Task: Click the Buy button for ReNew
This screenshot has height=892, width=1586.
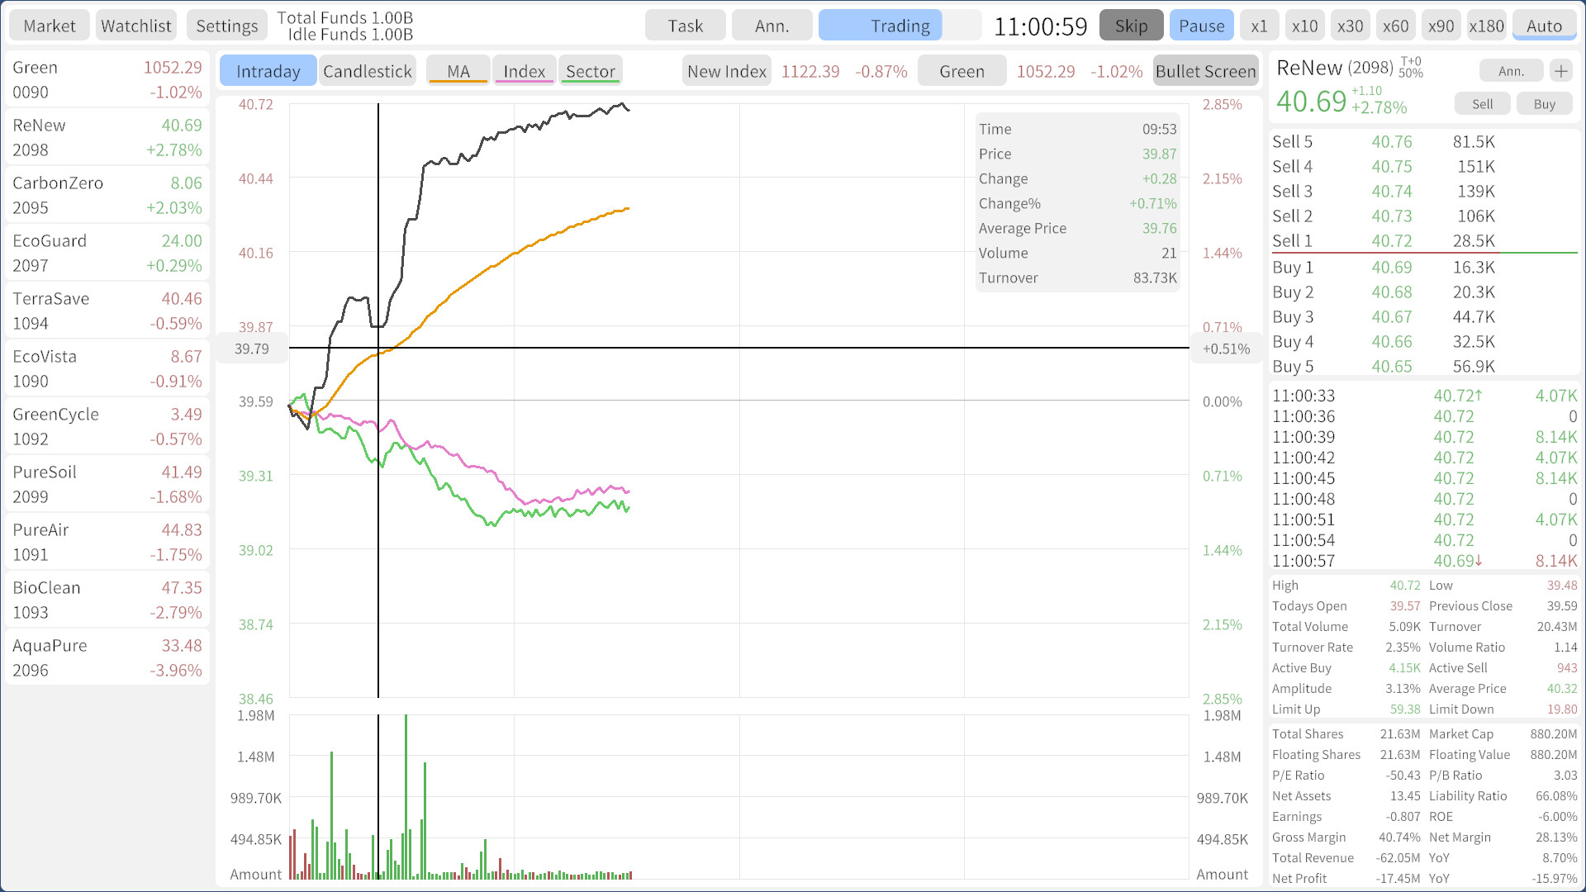Action: click(1544, 103)
